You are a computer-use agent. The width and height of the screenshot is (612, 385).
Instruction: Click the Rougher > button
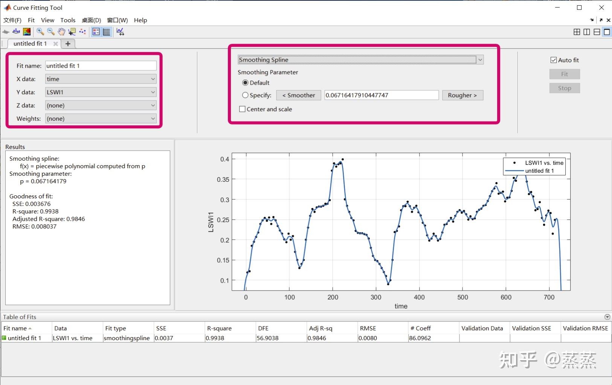(462, 95)
